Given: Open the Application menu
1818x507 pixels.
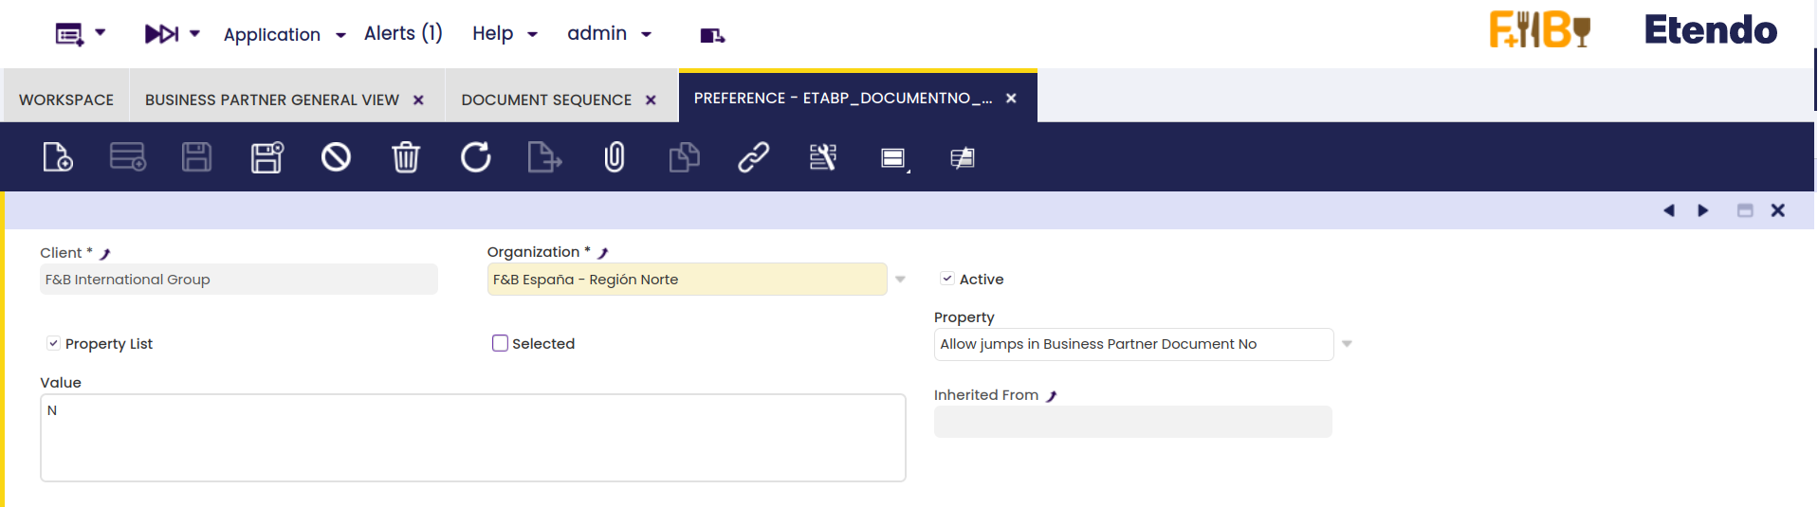Looking at the screenshot, I should (284, 35).
